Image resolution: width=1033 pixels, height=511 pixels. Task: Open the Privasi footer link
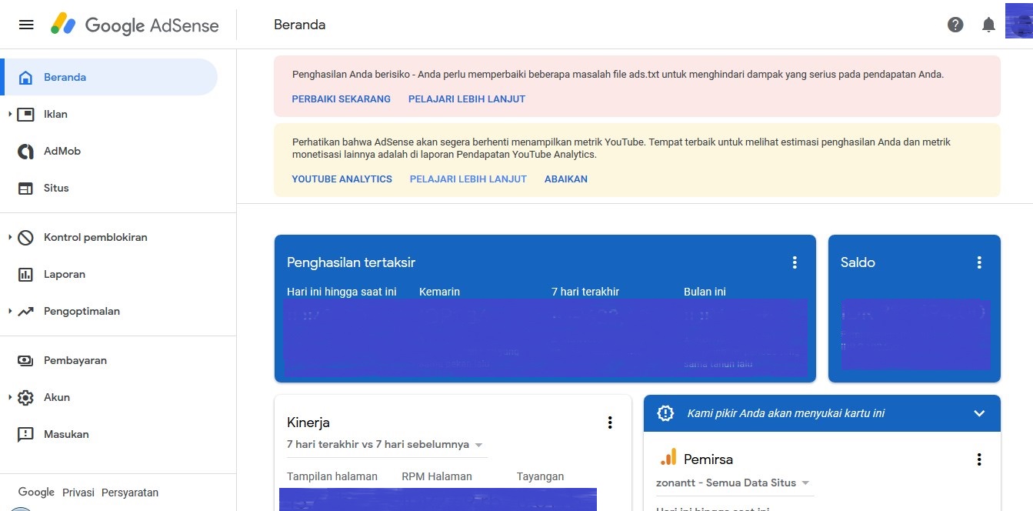click(x=78, y=493)
